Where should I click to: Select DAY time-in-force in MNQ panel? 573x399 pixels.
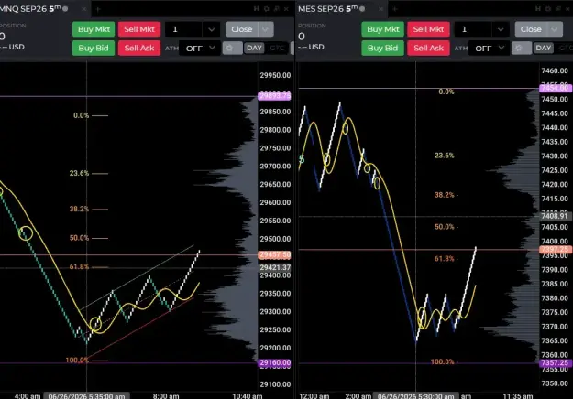point(254,49)
